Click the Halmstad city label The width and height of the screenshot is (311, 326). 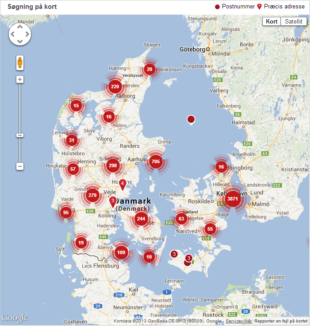[243, 122]
